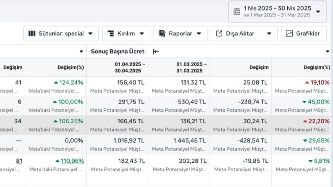The image size is (333, 187).
Task: Select the 30,24 TL change cell
Action: pos(241,125)
